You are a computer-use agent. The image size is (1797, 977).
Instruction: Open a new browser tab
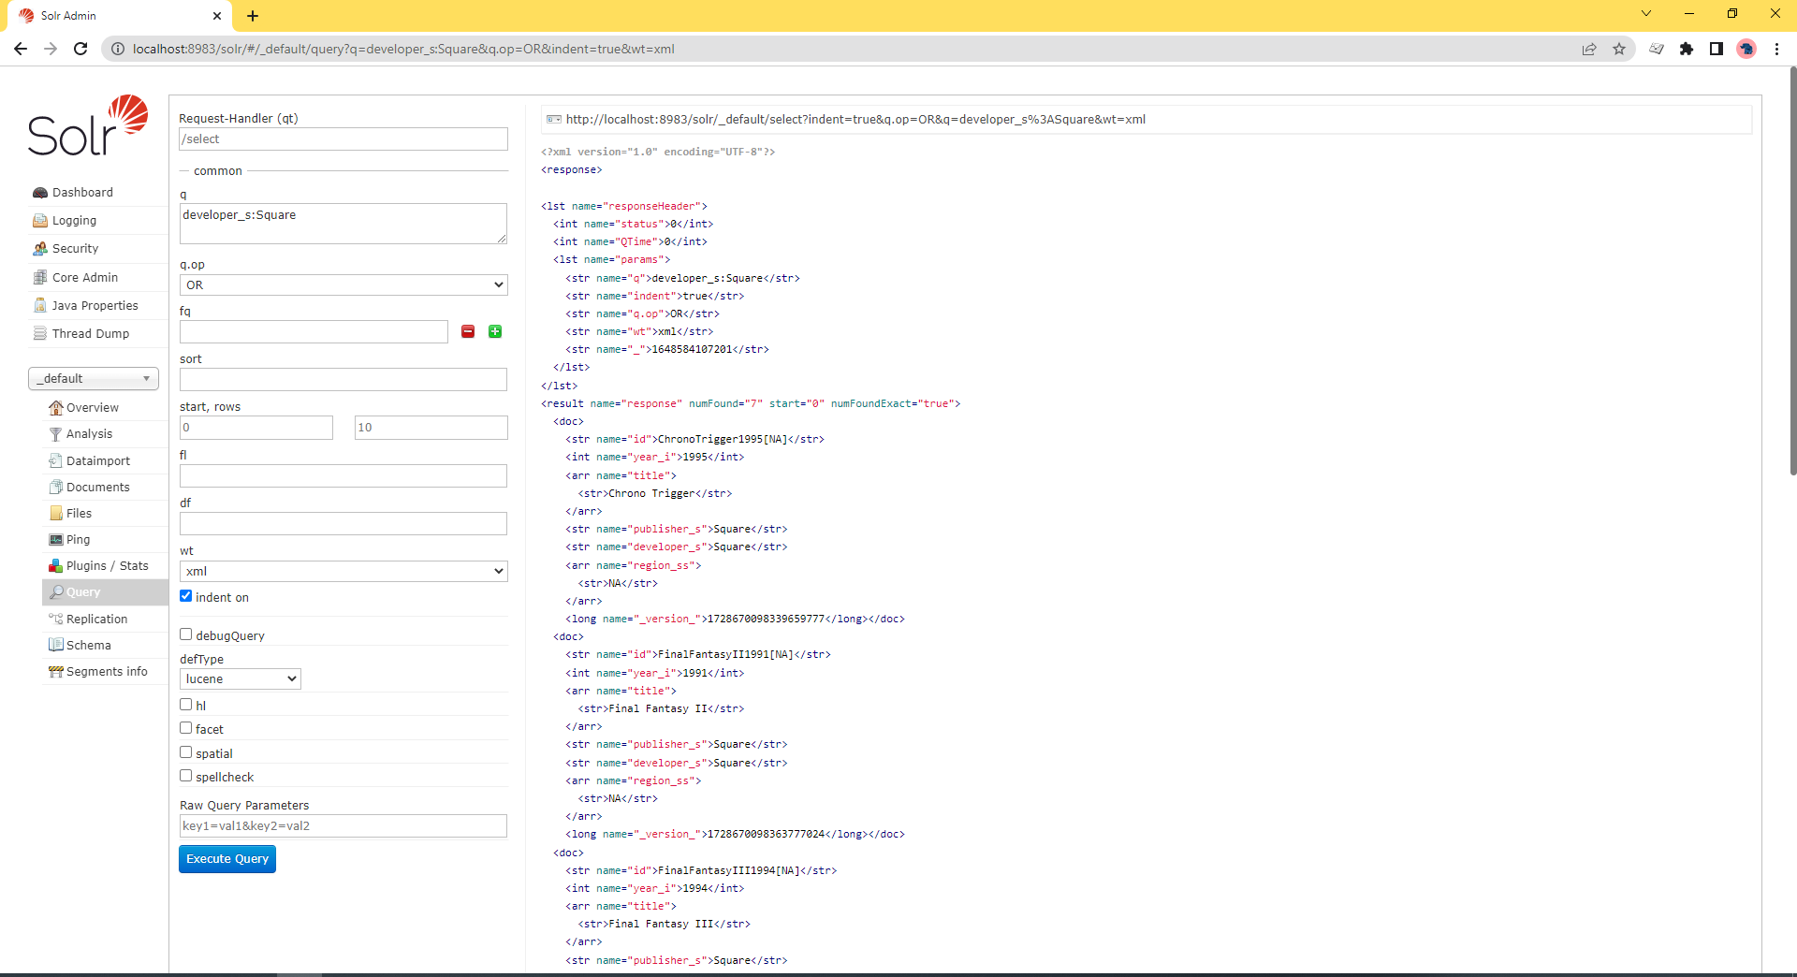[253, 16]
